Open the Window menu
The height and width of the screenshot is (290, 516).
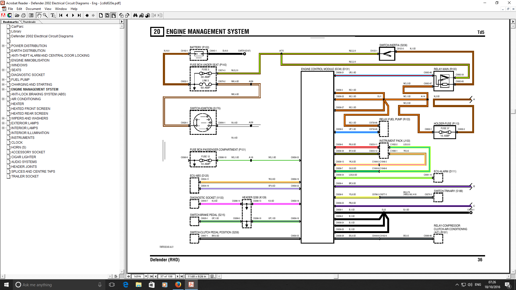pyautogui.click(x=61, y=9)
